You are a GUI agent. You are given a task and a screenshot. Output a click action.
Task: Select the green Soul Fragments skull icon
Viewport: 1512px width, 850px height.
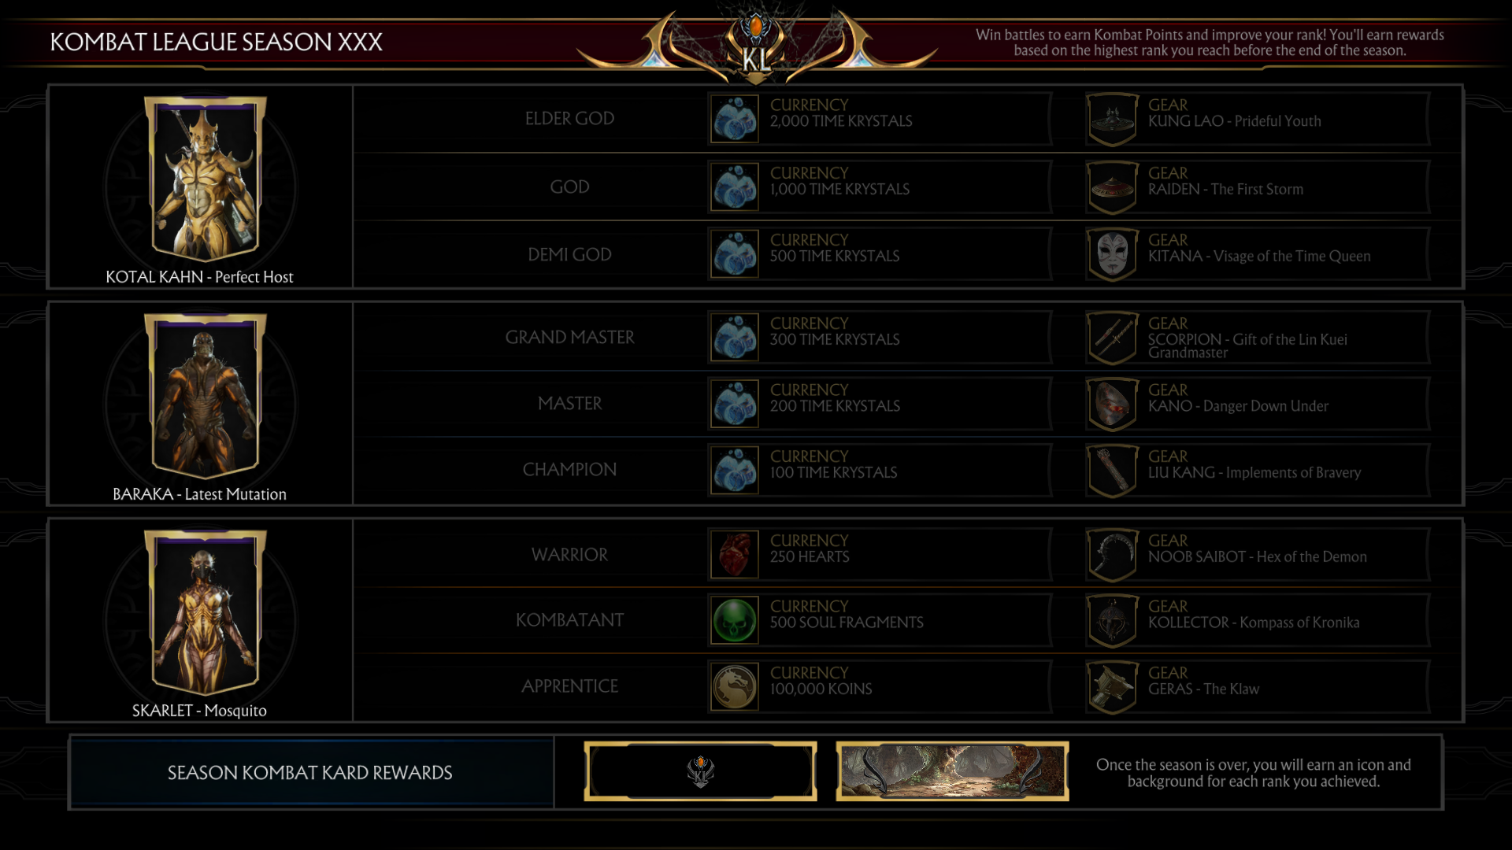click(x=735, y=620)
